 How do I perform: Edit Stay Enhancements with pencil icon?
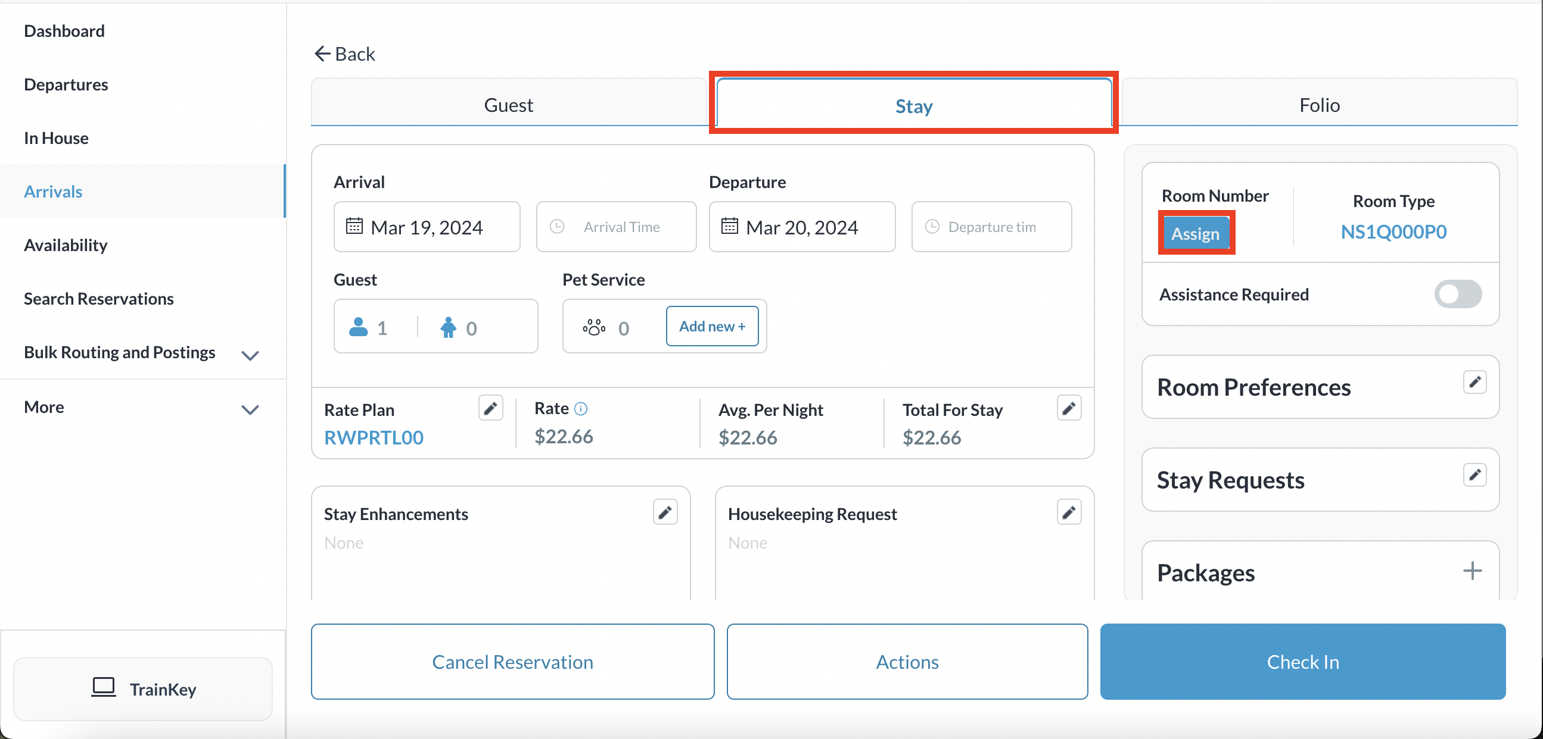[x=664, y=513]
